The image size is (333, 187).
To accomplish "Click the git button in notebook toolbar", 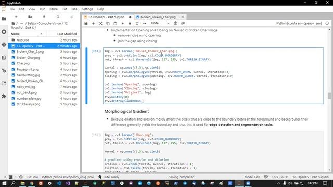I will tap(183, 23).
